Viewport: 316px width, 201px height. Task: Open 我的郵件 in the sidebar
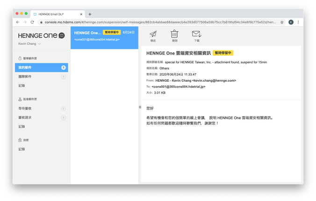(x=42, y=68)
